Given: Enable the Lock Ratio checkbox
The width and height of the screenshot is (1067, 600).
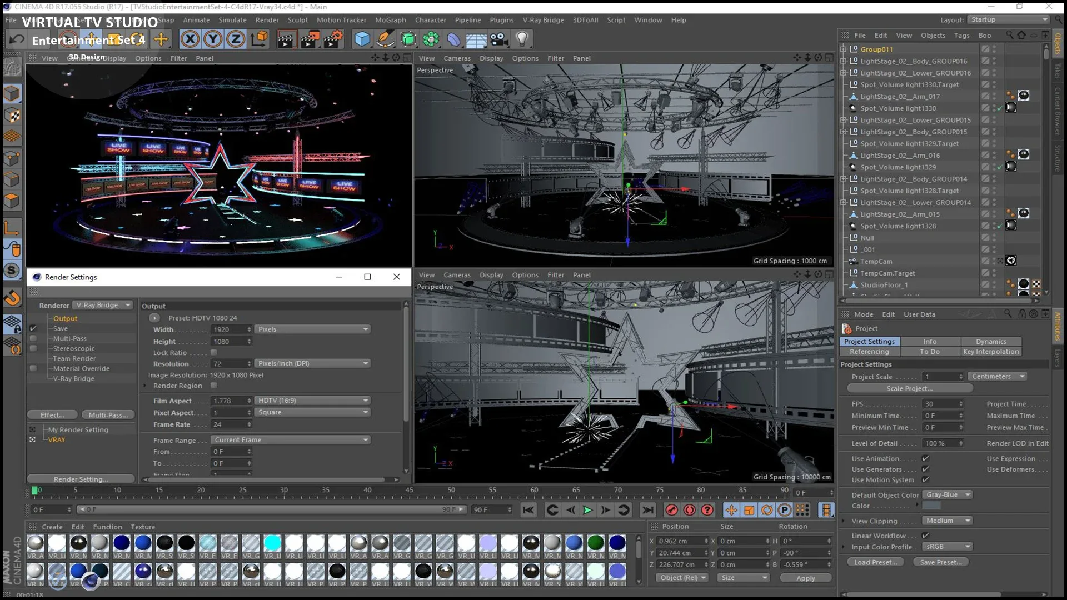Looking at the screenshot, I should pyautogui.click(x=214, y=352).
